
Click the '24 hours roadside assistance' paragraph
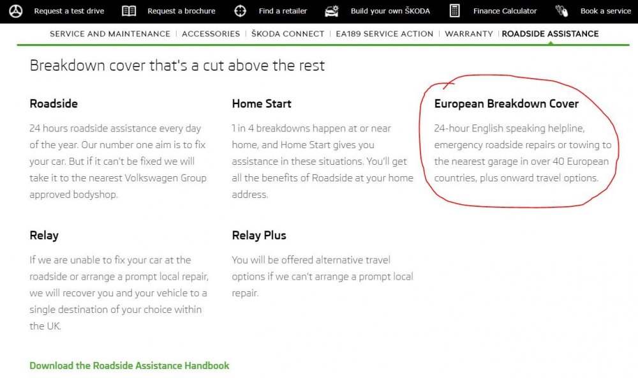(x=118, y=162)
